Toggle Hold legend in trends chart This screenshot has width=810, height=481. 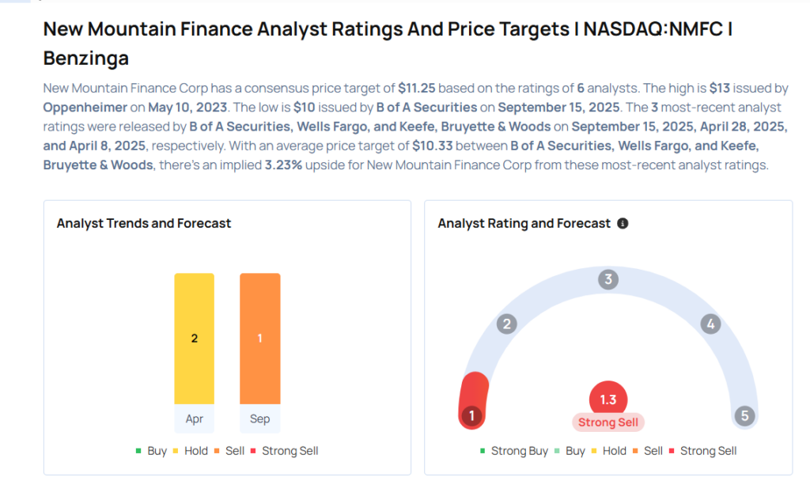tap(190, 451)
